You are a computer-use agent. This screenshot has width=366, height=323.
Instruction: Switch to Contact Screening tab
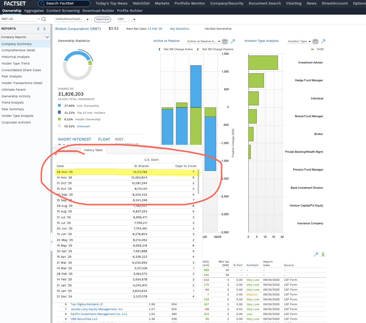click(x=63, y=11)
